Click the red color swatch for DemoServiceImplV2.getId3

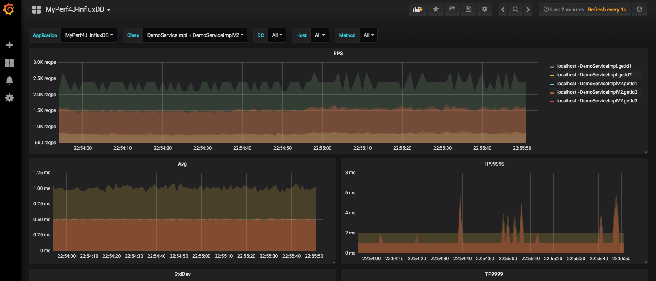click(552, 101)
